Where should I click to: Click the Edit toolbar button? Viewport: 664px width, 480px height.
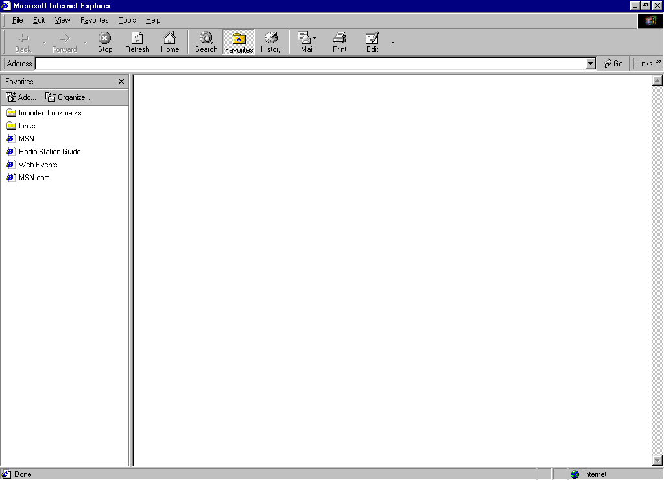372,42
